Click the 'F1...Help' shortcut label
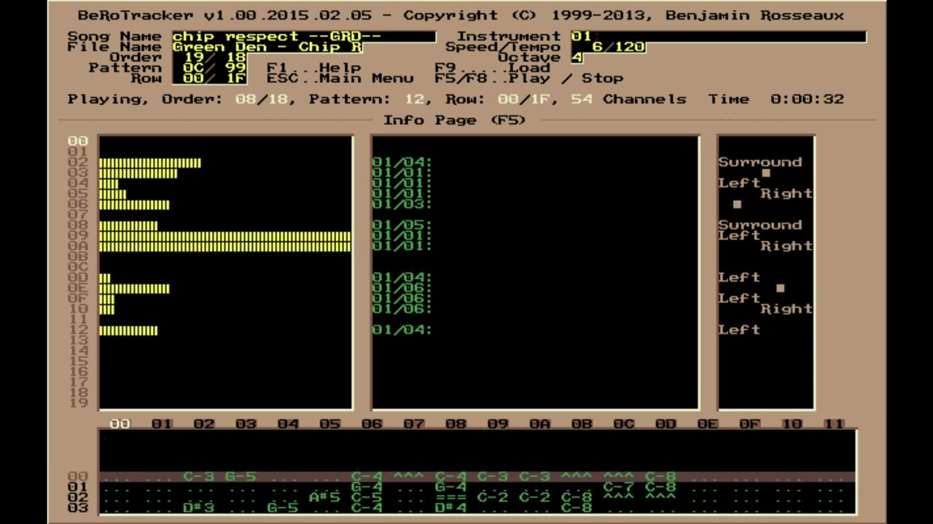 tap(314, 68)
